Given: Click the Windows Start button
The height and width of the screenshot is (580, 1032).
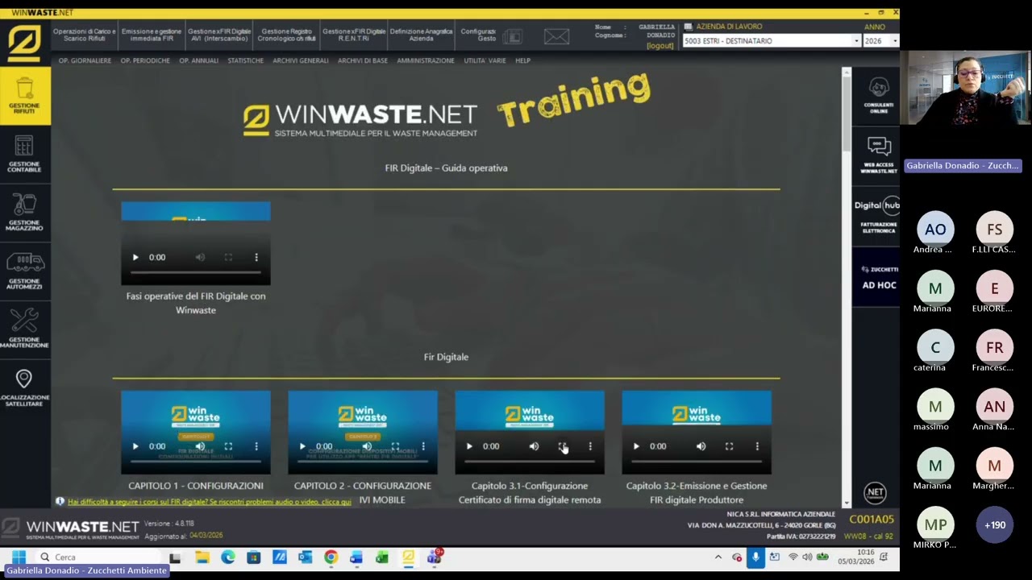Looking at the screenshot, I should [x=19, y=557].
